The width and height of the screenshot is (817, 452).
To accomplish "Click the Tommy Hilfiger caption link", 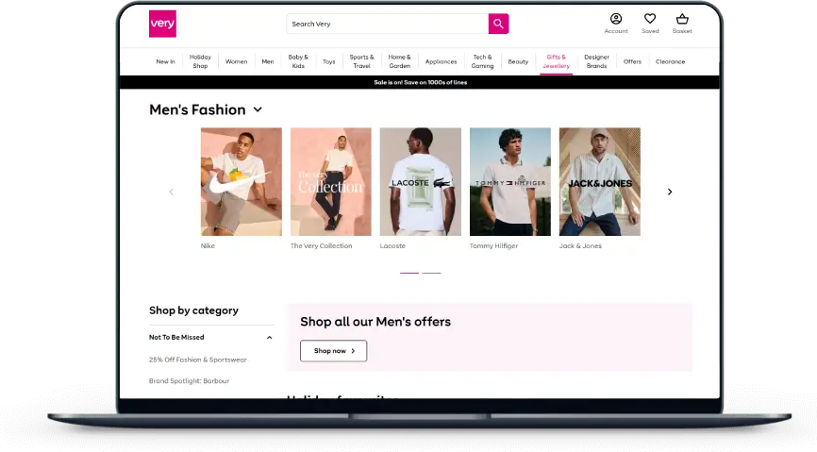I will pyautogui.click(x=494, y=246).
